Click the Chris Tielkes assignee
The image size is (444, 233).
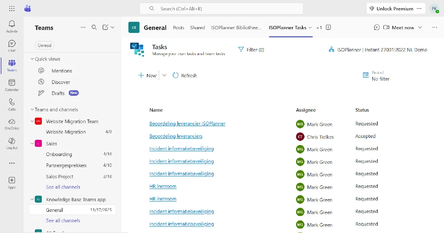click(x=315, y=137)
